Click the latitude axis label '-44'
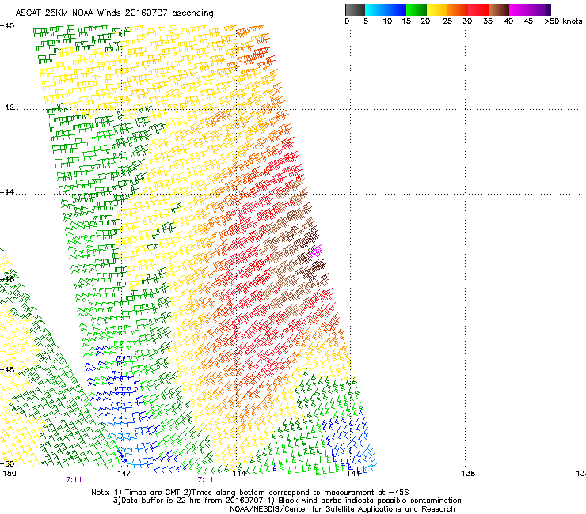 pos(7,192)
